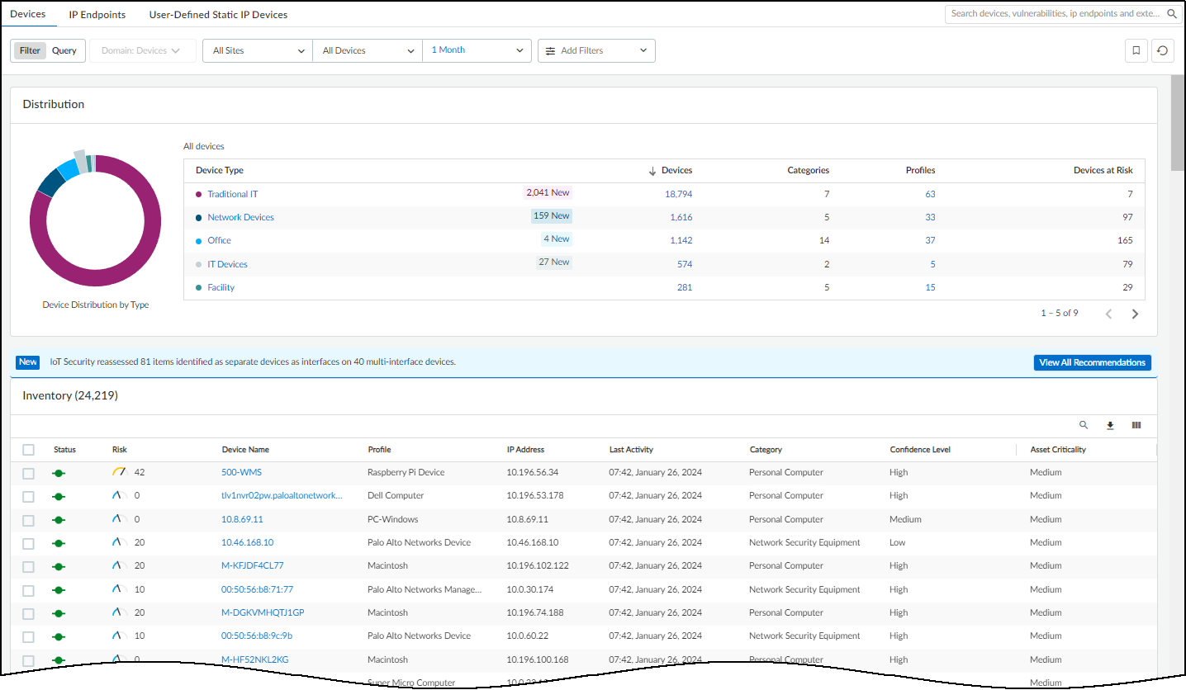Click the reset filters refresh icon
Image resolution: width=1186 pixels, height=690 pixels.
[x=1162, y=50]
